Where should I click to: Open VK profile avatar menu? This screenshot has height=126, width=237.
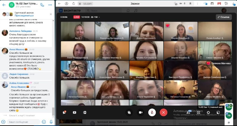(x=225, y=10)
